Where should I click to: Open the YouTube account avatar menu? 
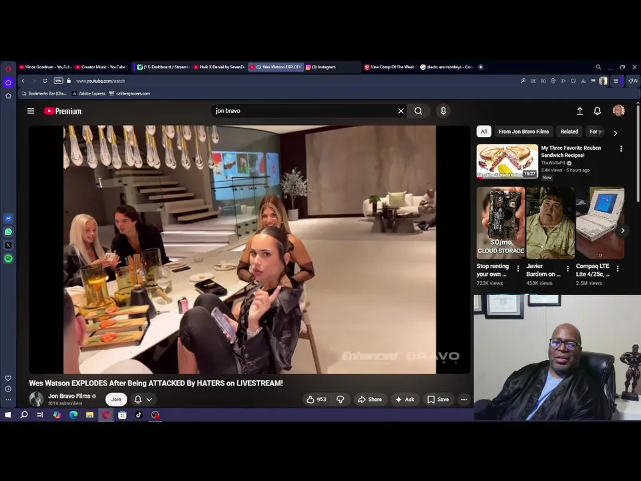[618, 110]
